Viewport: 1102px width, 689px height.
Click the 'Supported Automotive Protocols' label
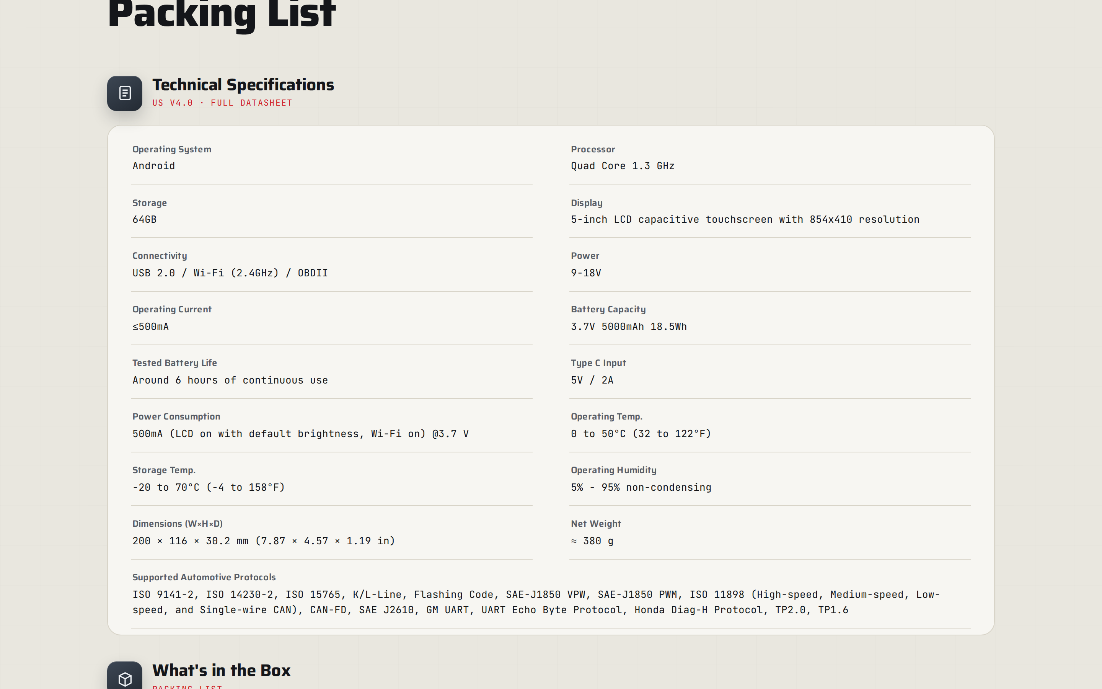pyautogui.click(x=204, y=577)
